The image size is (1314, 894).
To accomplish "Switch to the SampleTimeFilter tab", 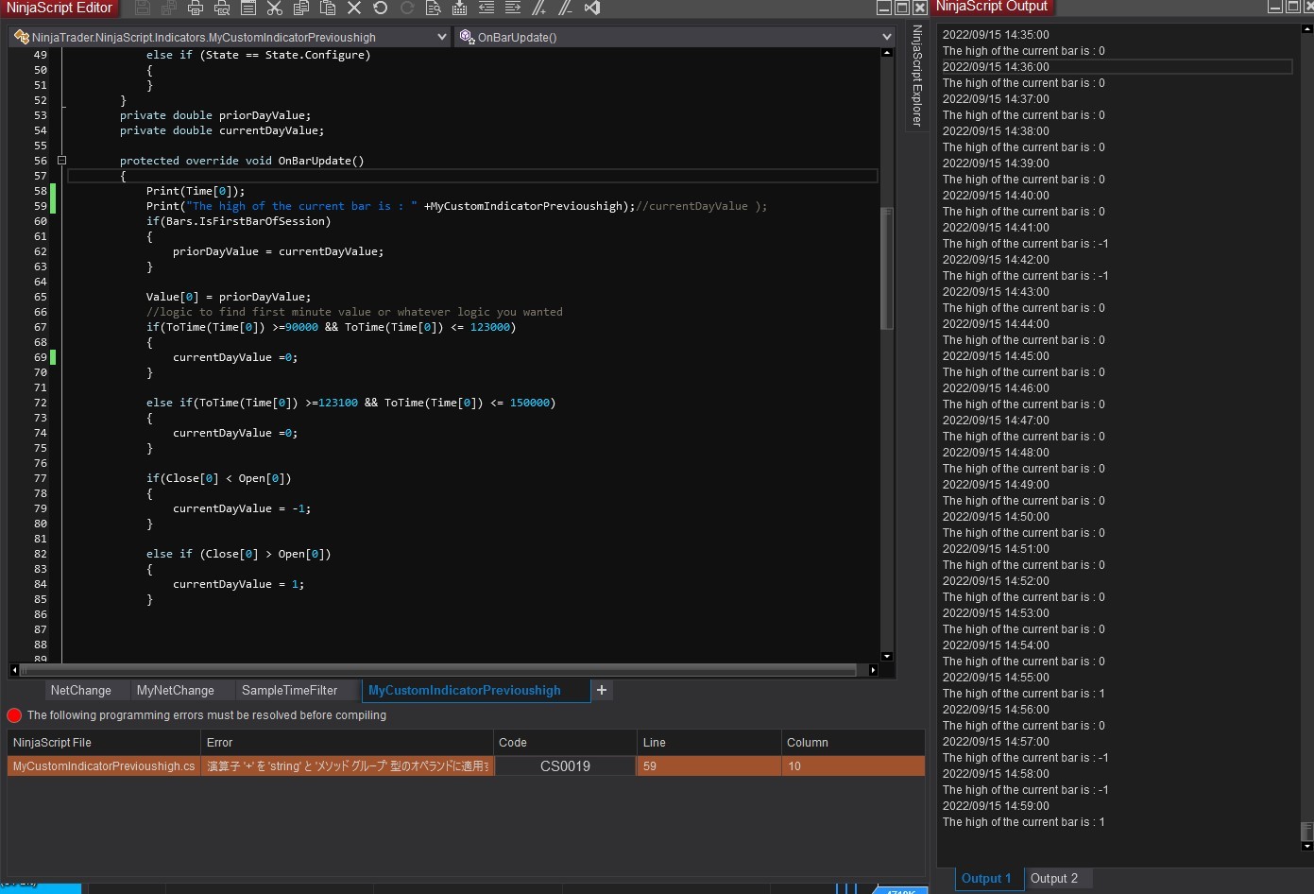I will click(289, 691).
